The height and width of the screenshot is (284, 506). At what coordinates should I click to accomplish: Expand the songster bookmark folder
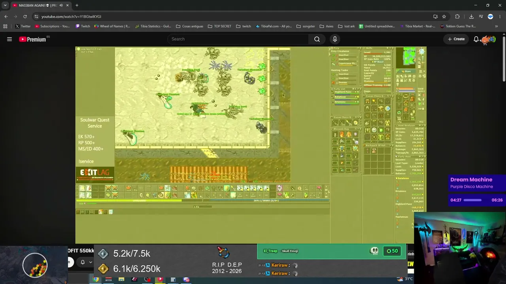306,26
